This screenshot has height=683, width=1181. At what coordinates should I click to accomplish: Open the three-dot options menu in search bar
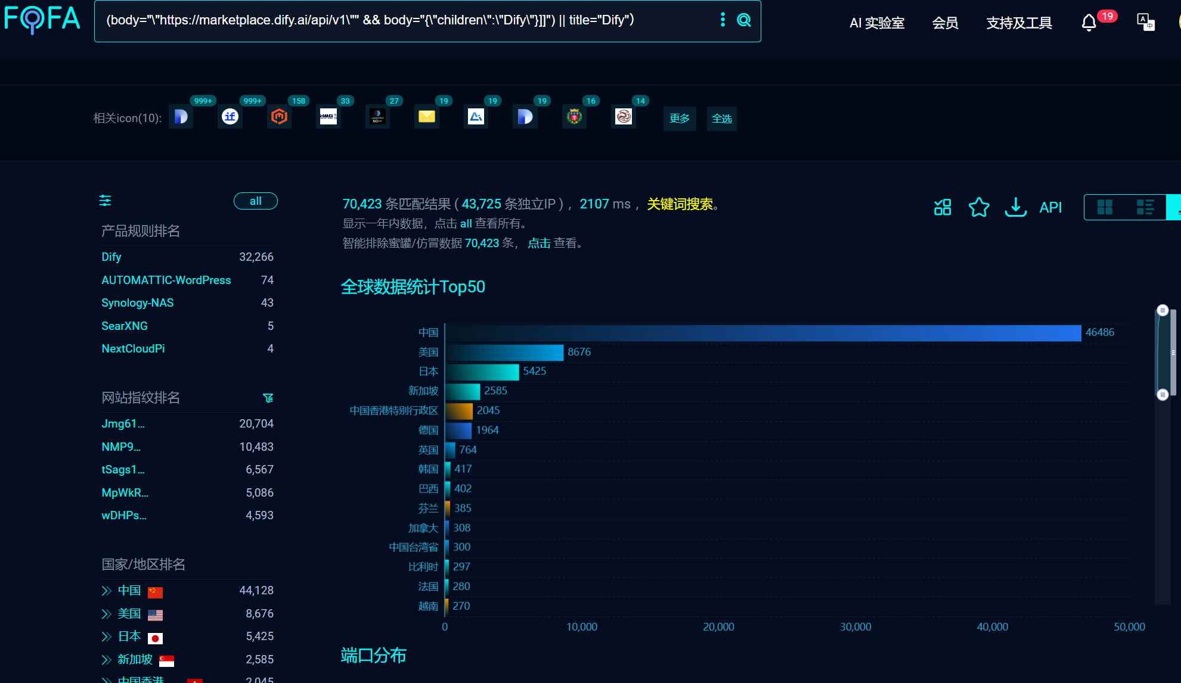(x=723, y=20)
